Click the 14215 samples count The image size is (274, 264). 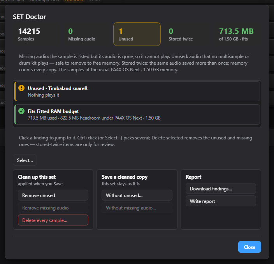pos(29,31)
